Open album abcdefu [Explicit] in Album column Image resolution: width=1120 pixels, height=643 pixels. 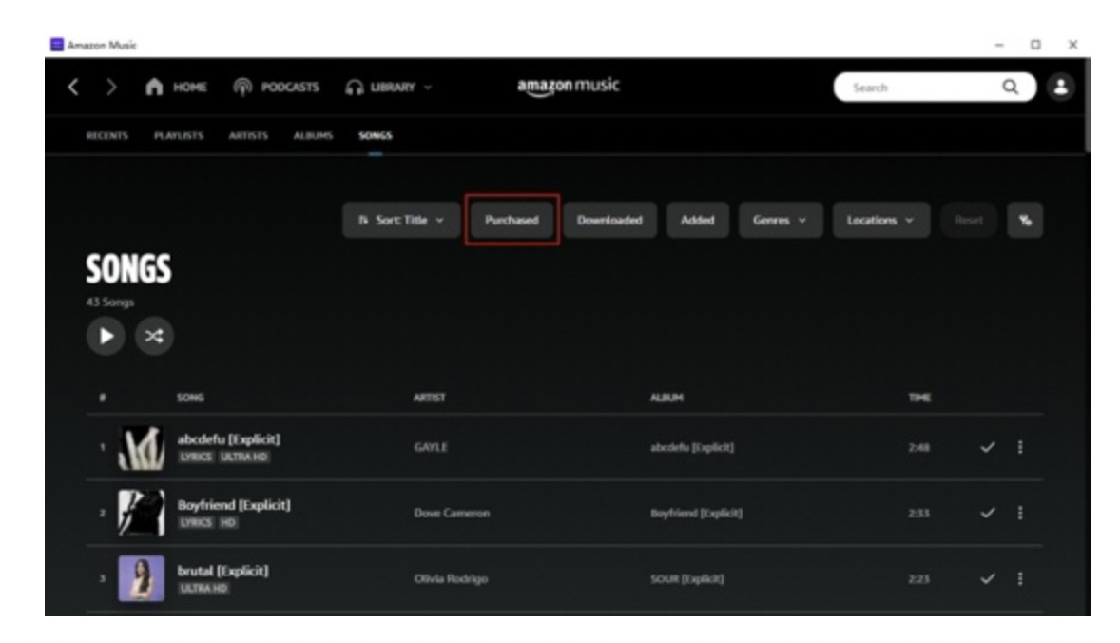click(x=692, y=447)
